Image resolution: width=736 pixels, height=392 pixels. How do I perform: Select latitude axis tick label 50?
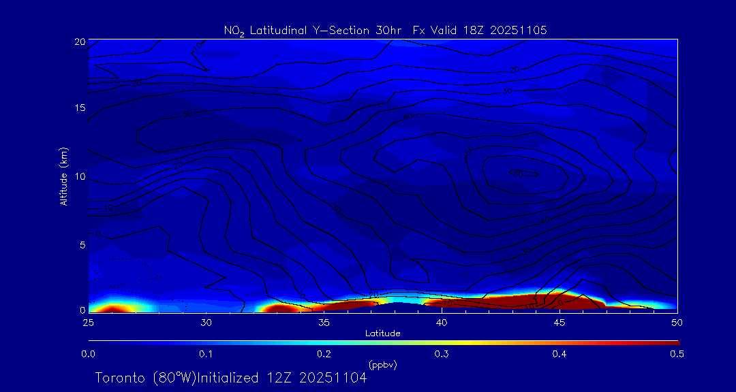pyautogui.click(x=677, y=322)
